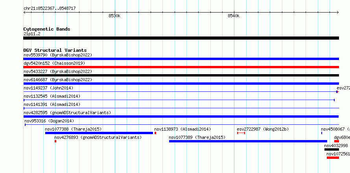The height and width of the screenshot is (173, 350).
Task: Click the nsv1077389 (Thareja2015) label
Action: [x=197, y=137]
